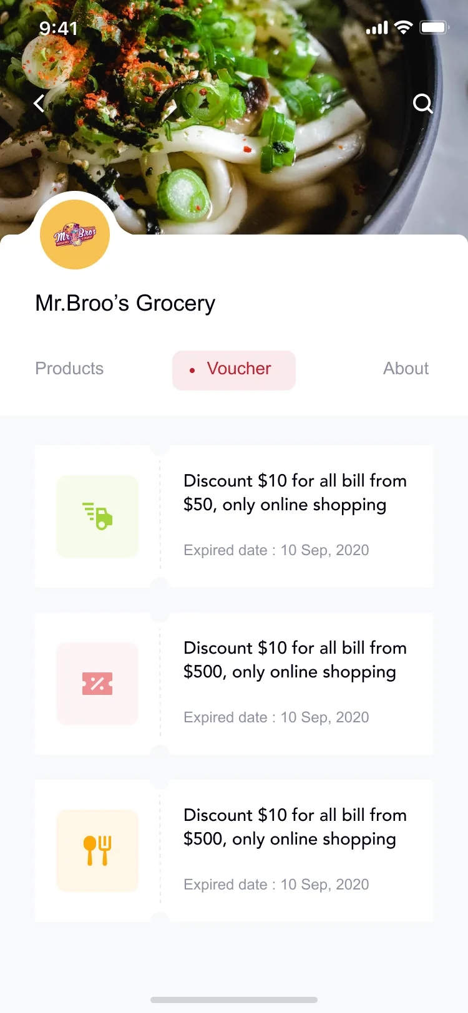
Task: Tap the 9:41 clock in status bar
Action: pos(59,28)
